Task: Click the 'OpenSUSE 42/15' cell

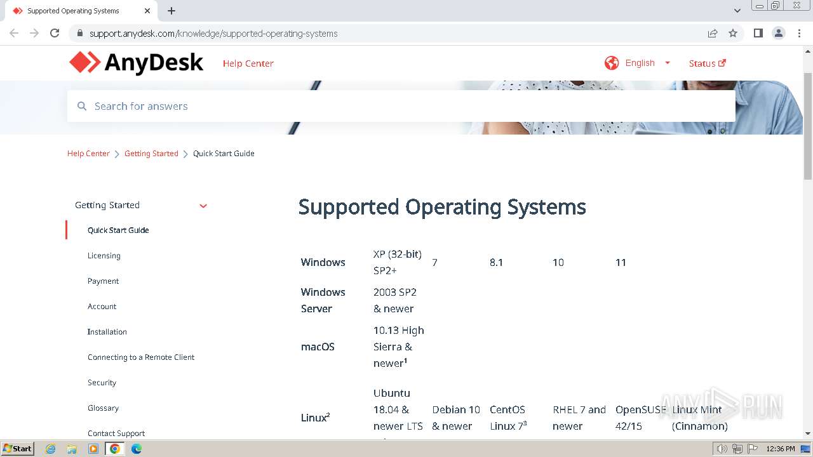Action: 641,418
